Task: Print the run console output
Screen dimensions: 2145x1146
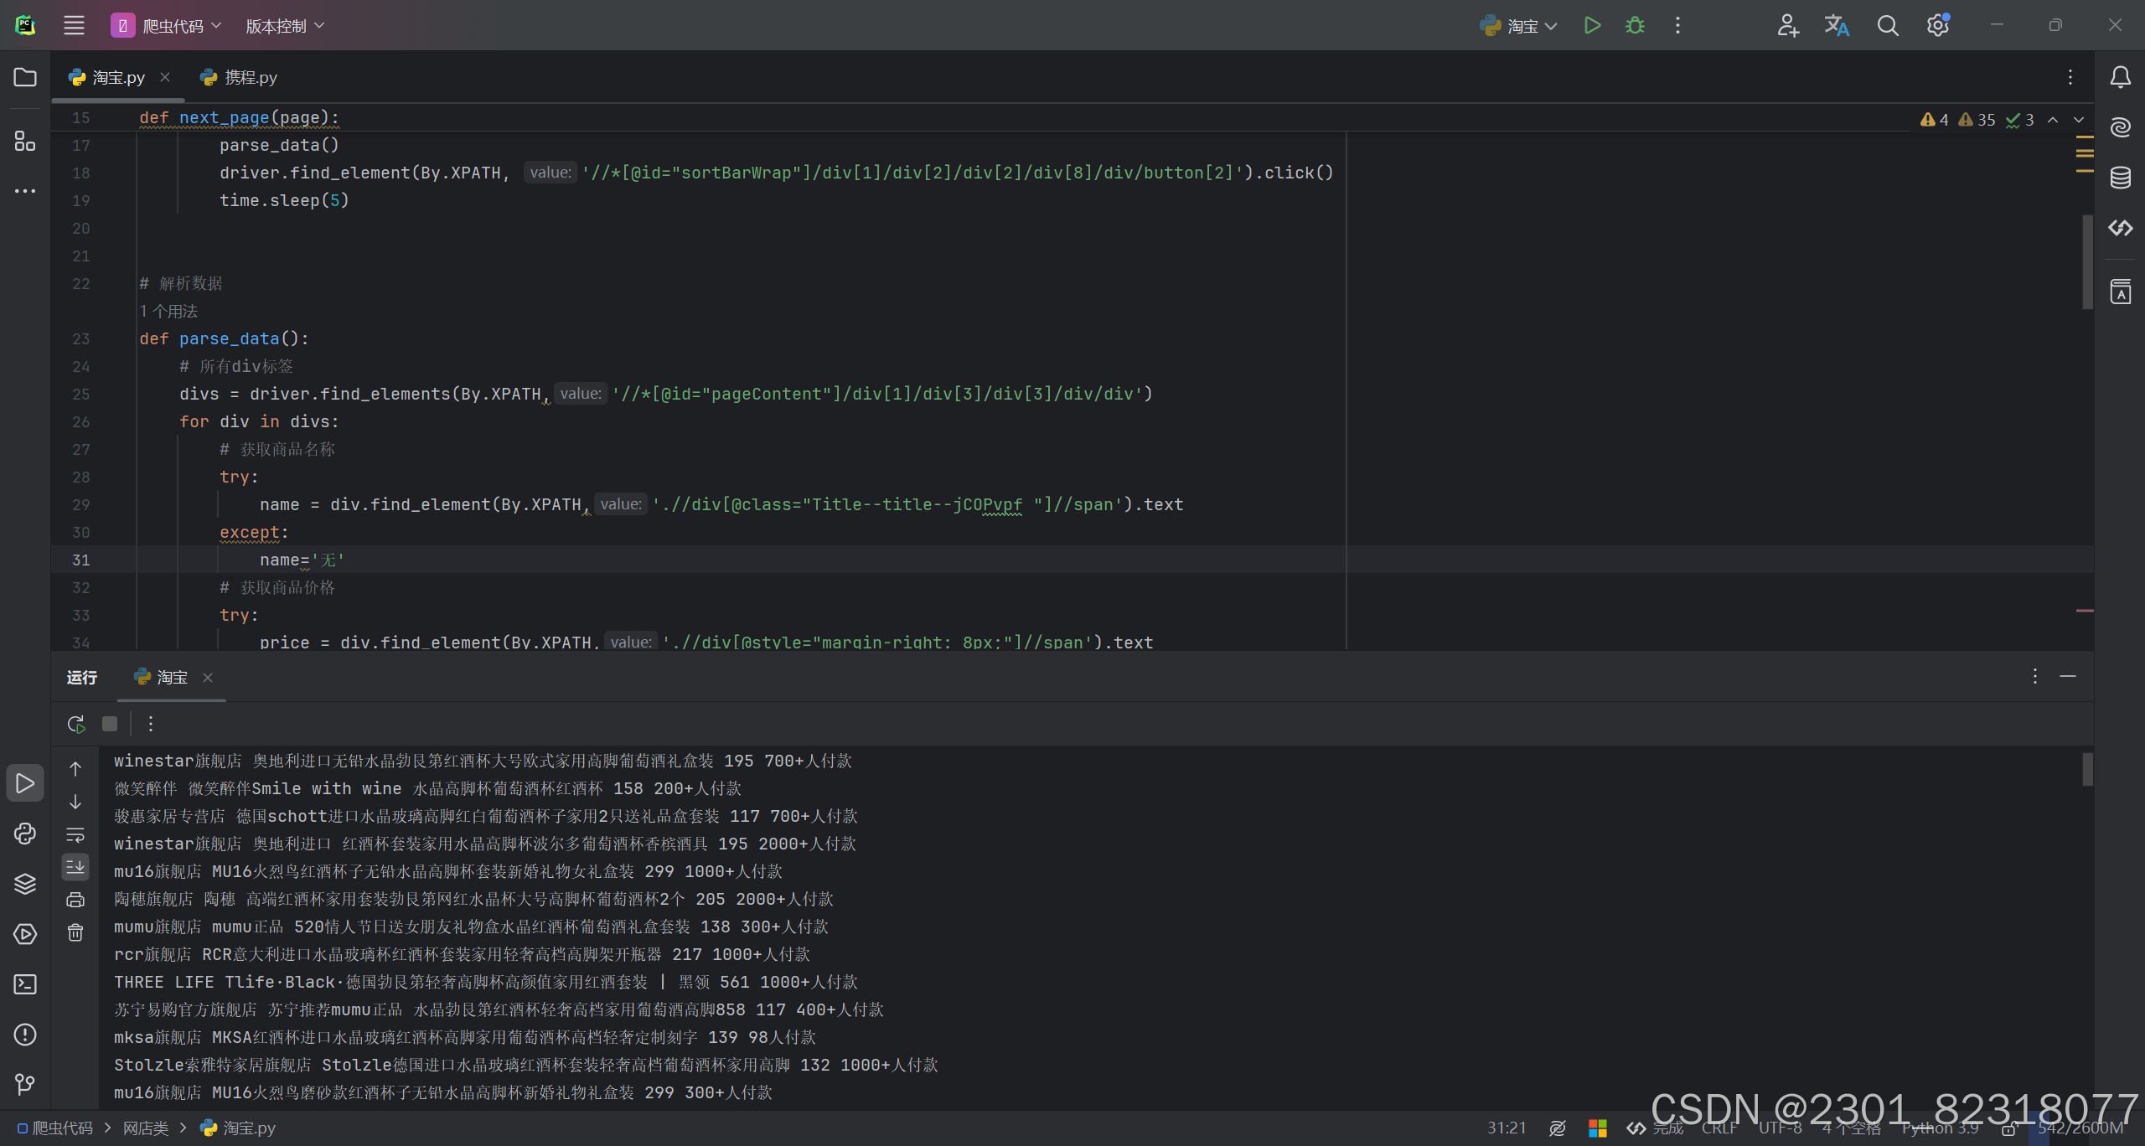Action: click(75, 900)
